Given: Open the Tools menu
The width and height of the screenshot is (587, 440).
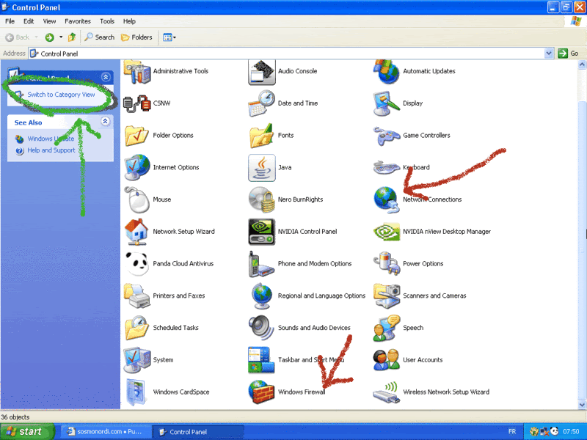Looking at the screenshot, I should [x=107, y=21].
